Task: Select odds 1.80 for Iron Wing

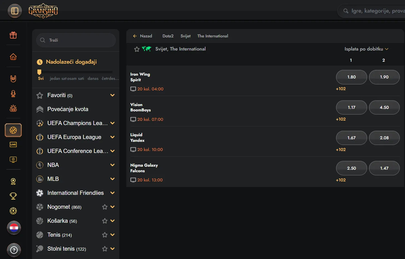Action: click(x=351, y=77)
